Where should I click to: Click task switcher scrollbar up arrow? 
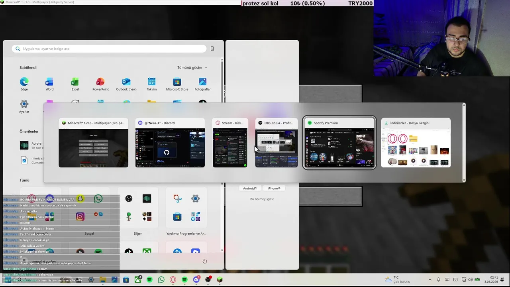pyautogui.click(x=464, y=105)
